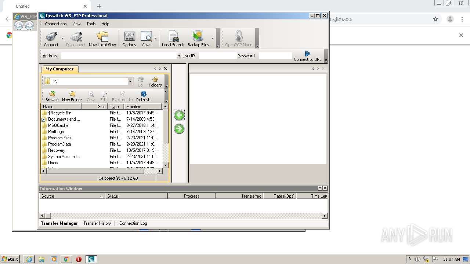Select the MSOCache folder
Viewport: 470px width, 264px height.
[x=58, y=125]
